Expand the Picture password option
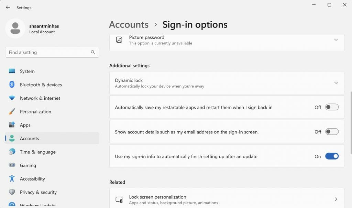The height and width of the screenshot is (208, 352). coord(336,40)
